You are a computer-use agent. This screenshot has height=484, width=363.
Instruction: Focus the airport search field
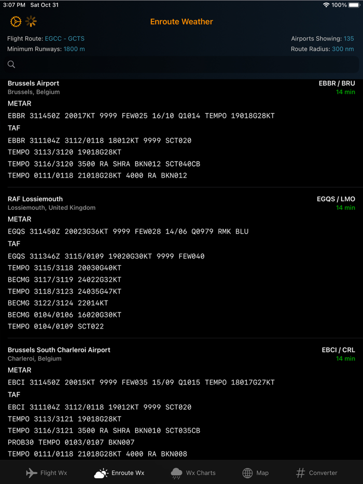182,64
